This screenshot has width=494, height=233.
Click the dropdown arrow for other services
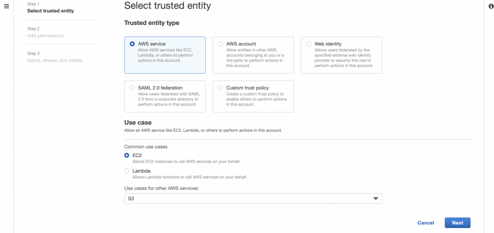[x=375, y=198]
